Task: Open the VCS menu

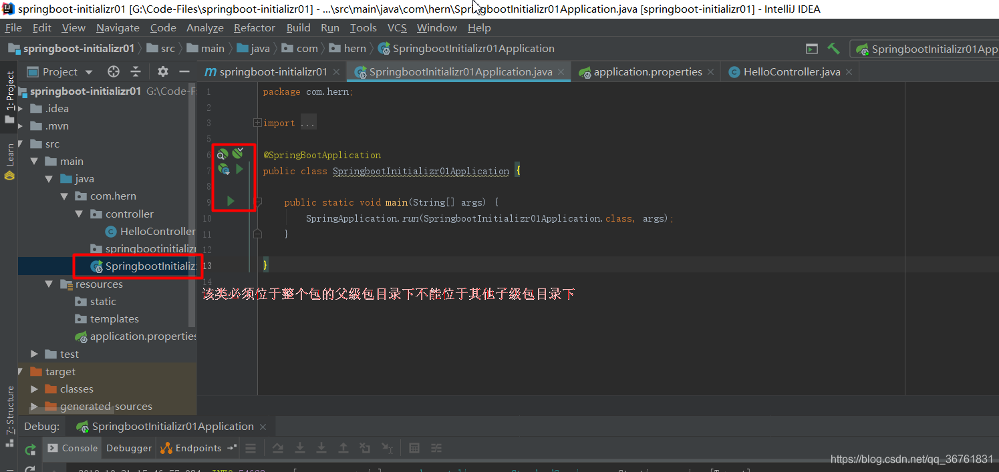Action: pos(397,28)
